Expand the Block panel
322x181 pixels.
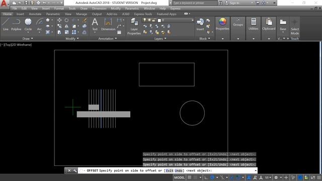[205, 39]
